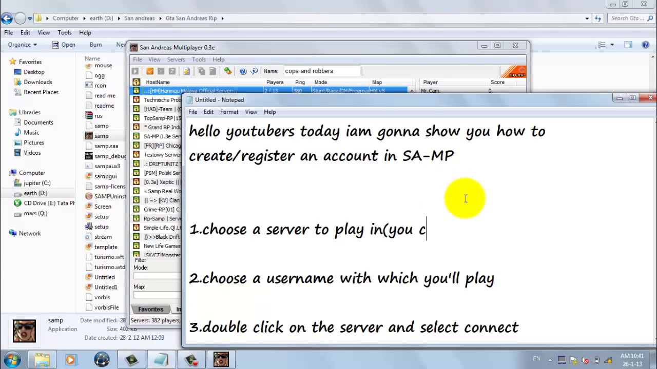Click the About info icon in SA-MP toolbar
Screen dimensions: 657x369
tap(254, 71)
